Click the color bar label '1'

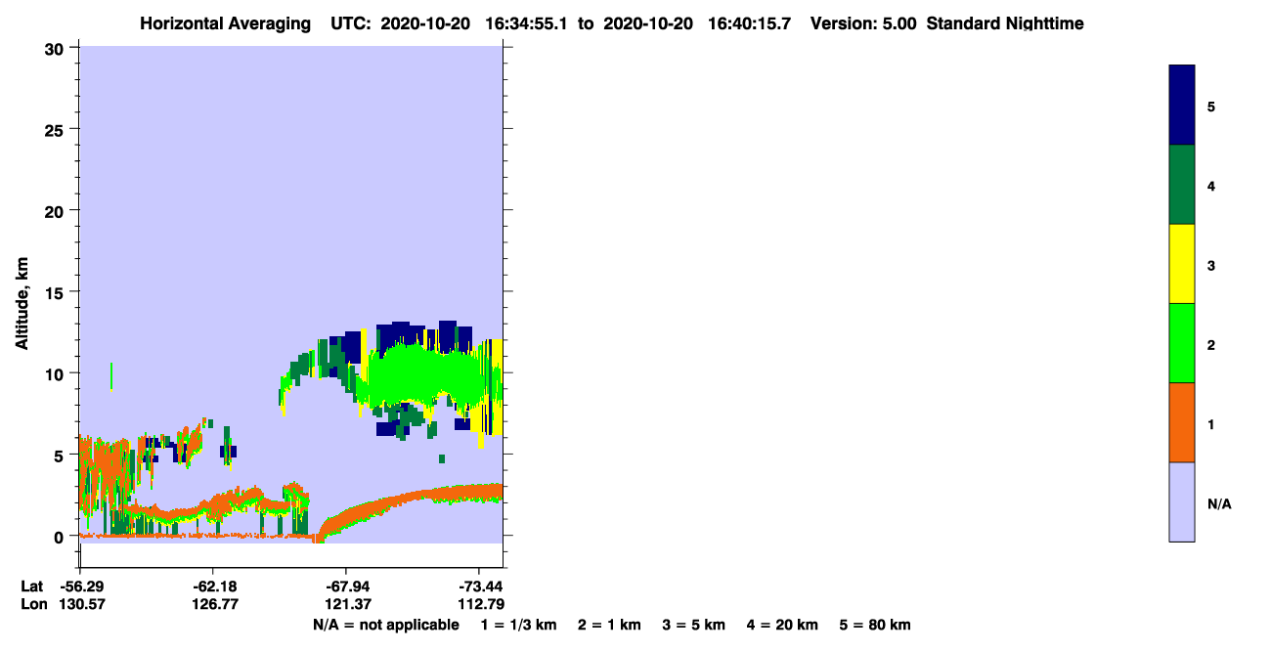[x=1211, y=424]
